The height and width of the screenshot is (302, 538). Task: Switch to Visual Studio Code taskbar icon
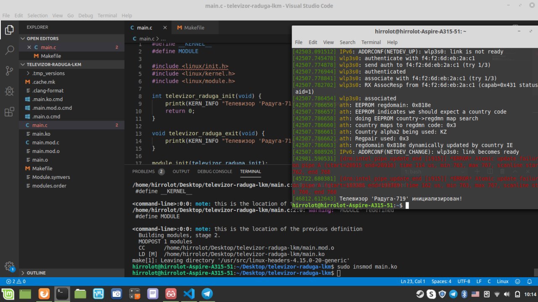(189, 294)
